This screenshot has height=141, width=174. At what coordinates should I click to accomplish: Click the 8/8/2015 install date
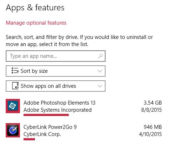tap(152, 110)
